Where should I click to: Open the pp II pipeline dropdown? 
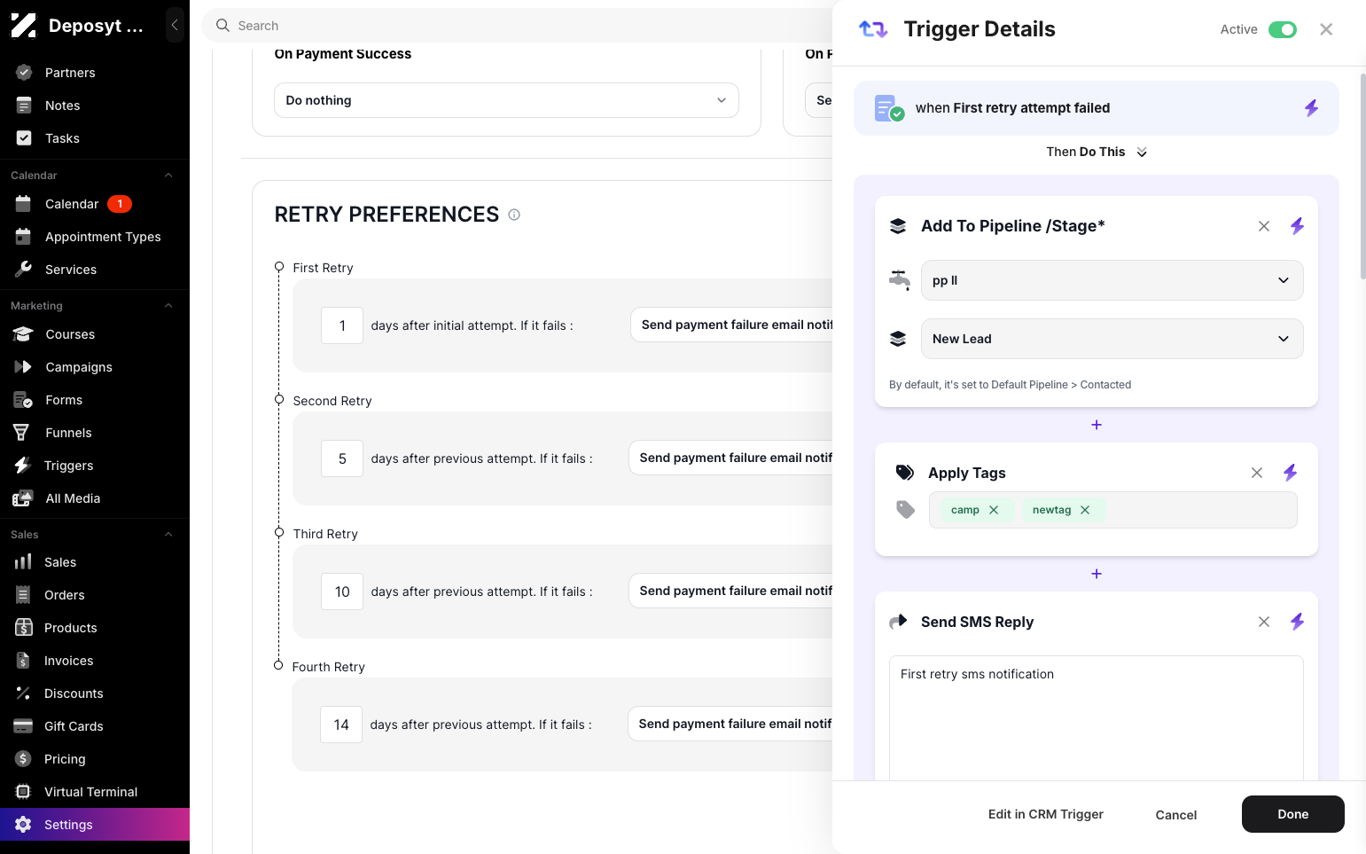(x=1112, y=280)
